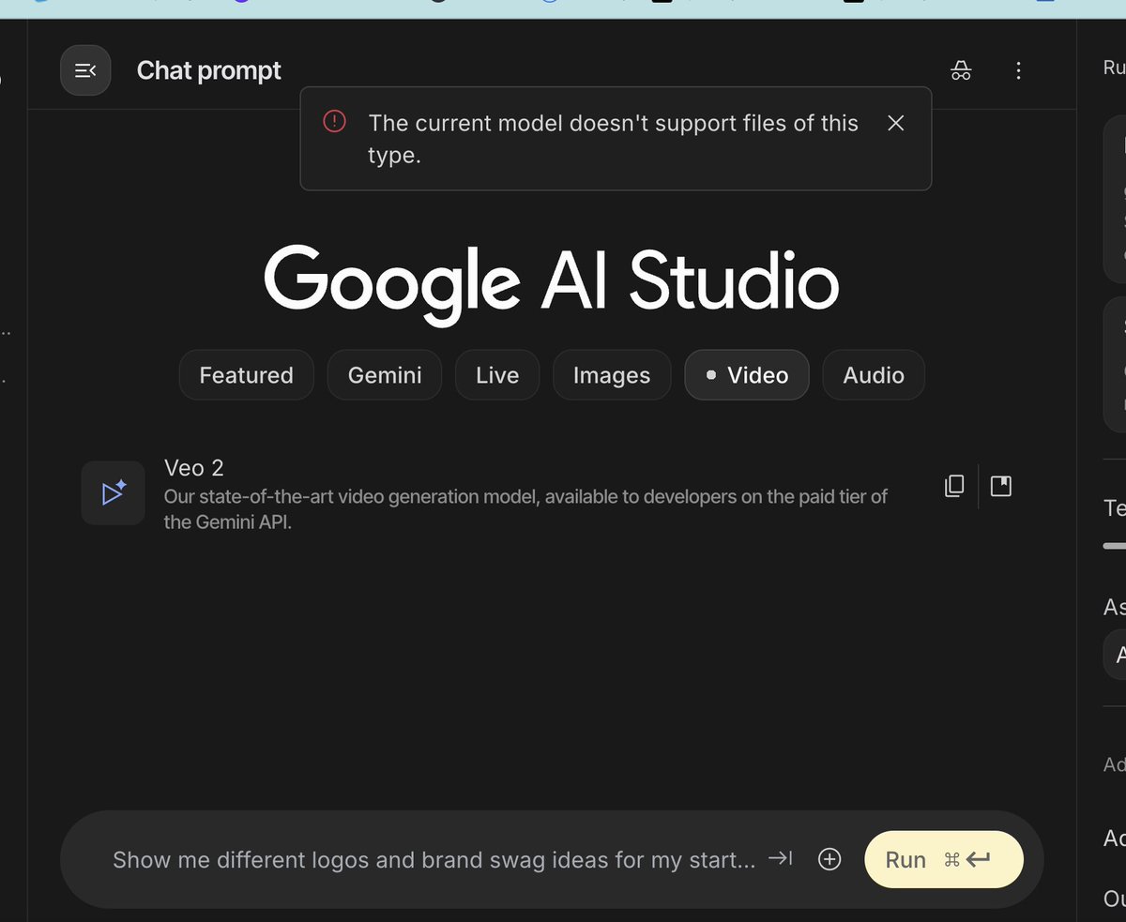This screenshot has width=1126, height=922.
Task: Click the Veo 2 model icon
Action: (x=114, y=492)
